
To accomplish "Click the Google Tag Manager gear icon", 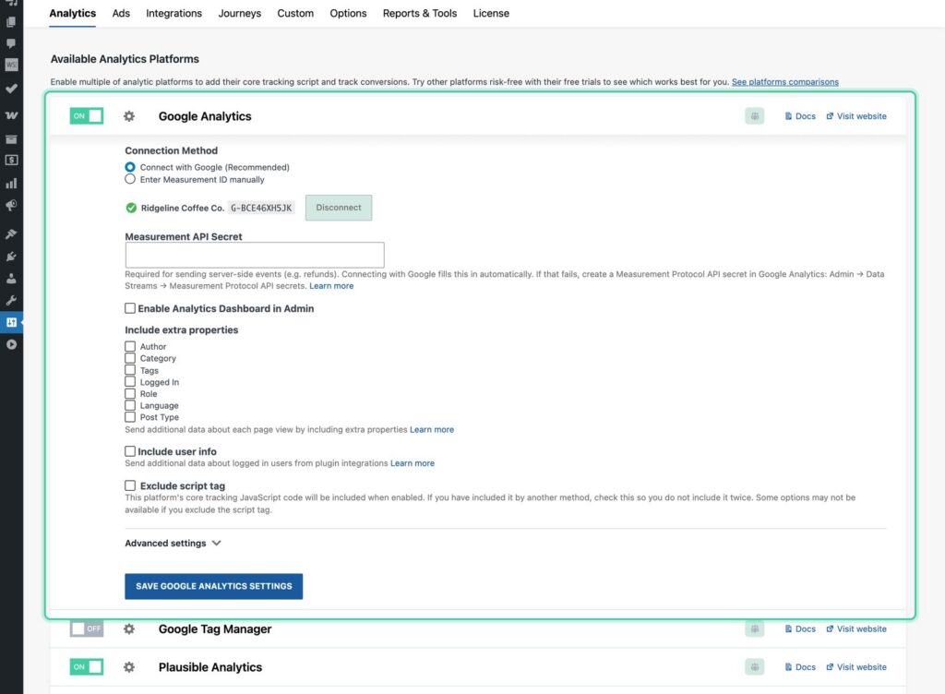I will click(x=129, y=629).
